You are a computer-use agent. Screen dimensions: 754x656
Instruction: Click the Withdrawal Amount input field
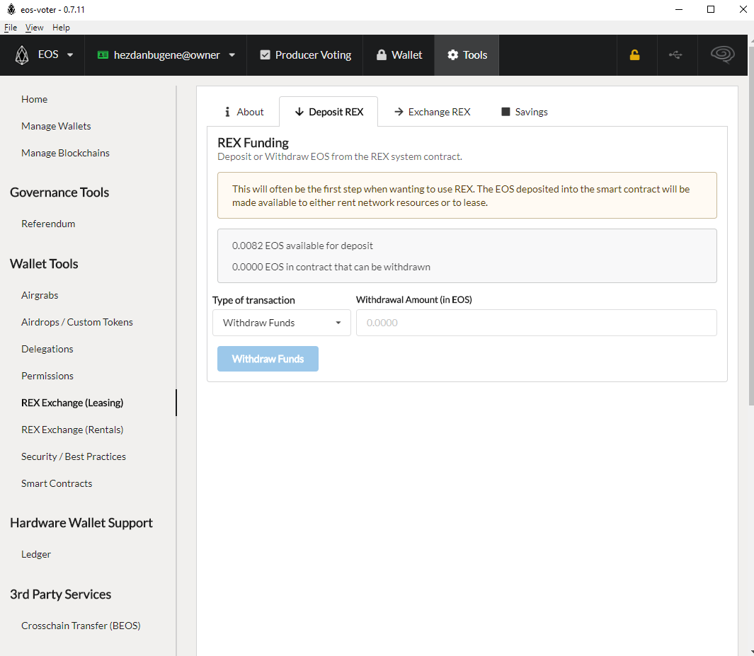click(x=536, y=323)
